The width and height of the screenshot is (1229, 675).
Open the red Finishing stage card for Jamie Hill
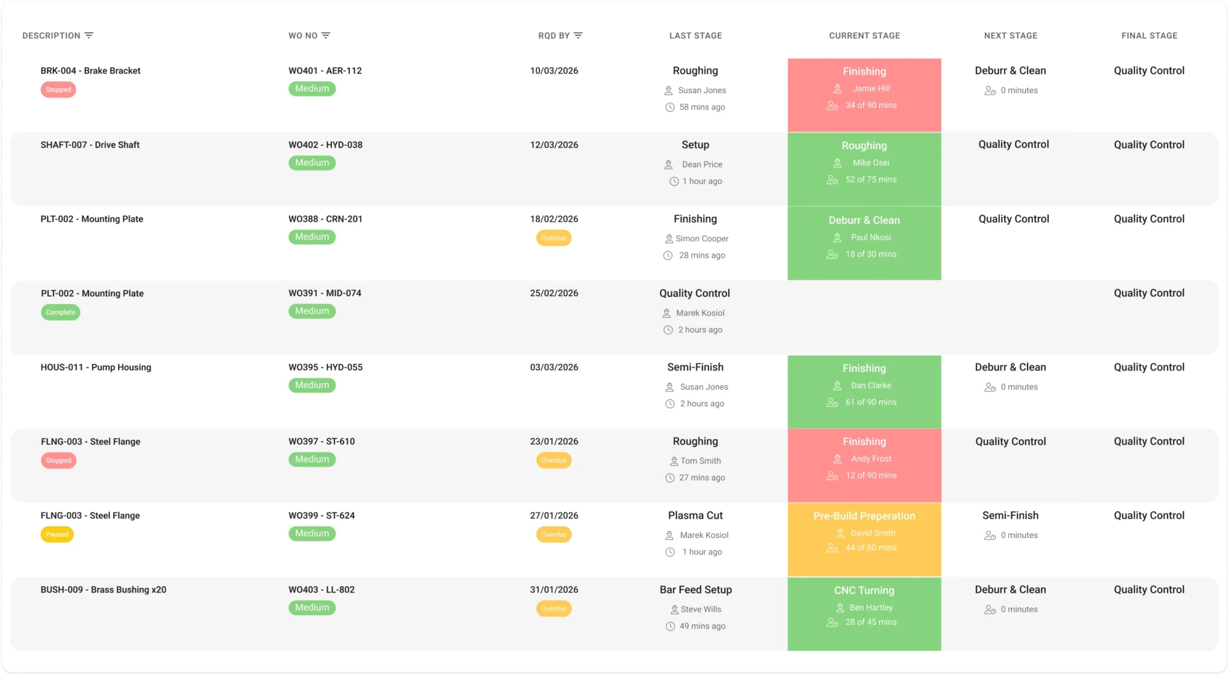click(x=864, y=95)
